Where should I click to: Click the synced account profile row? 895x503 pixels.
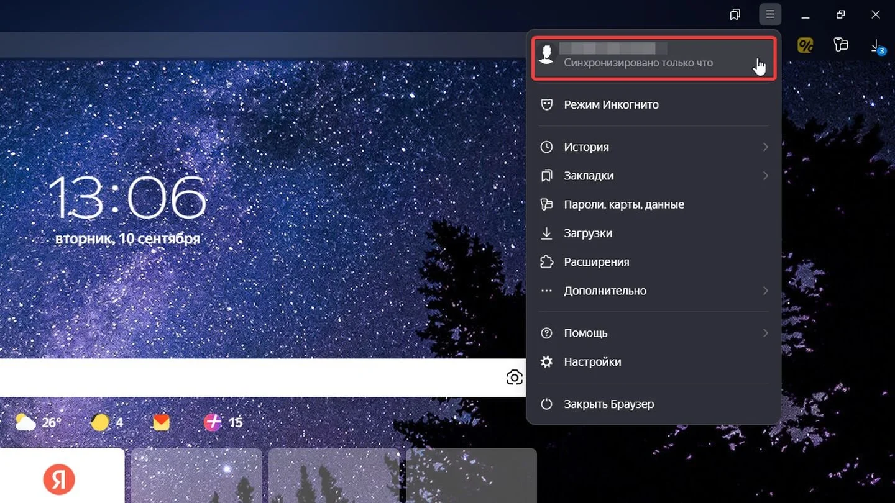pyautogui.click(x=653, y=58)
